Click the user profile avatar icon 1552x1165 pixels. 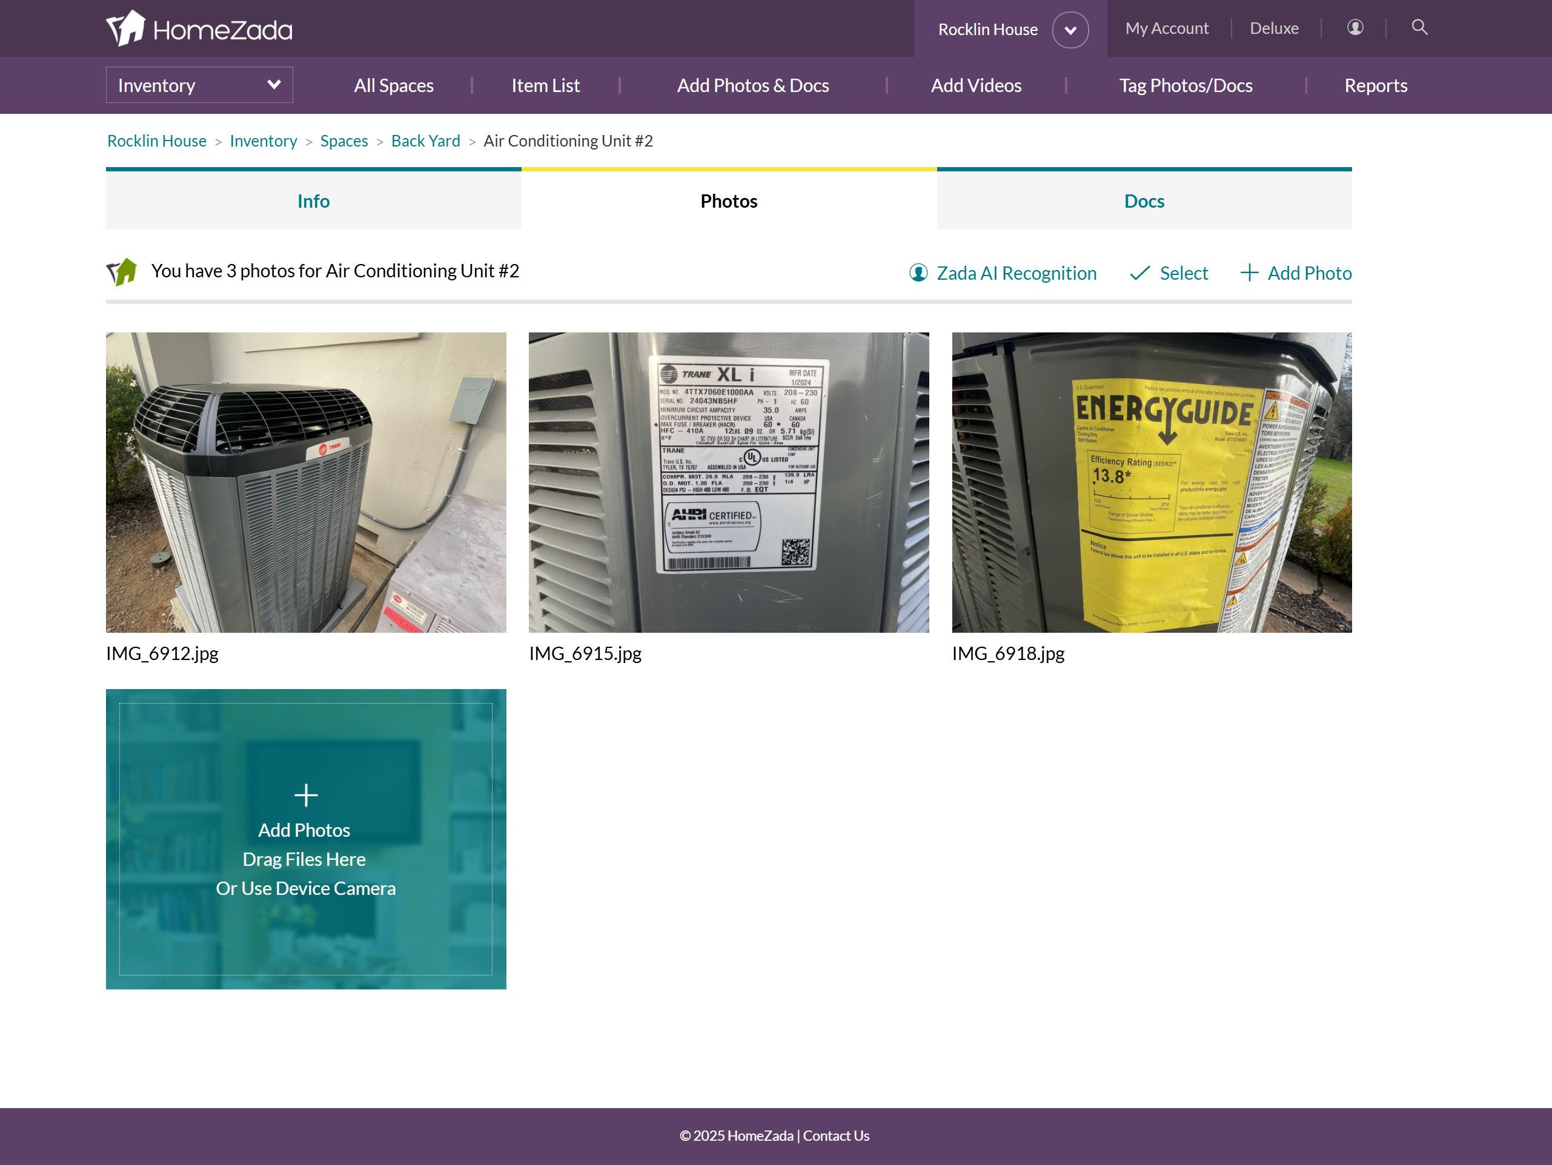[x=1355, y=27]
